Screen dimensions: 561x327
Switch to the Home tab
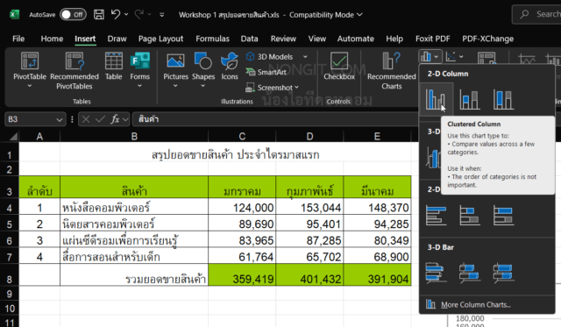(52, 39)
